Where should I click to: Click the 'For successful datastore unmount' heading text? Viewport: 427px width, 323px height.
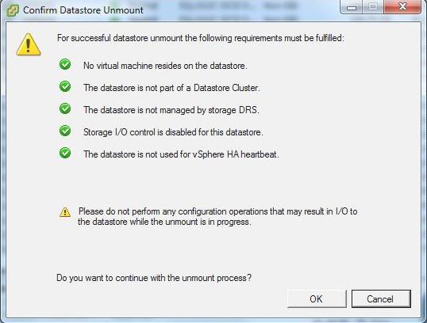(x=201, y=38)
